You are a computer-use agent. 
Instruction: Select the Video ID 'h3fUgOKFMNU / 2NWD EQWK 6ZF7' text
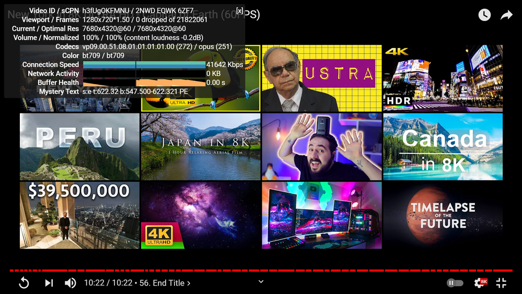[x=138, y=10]
